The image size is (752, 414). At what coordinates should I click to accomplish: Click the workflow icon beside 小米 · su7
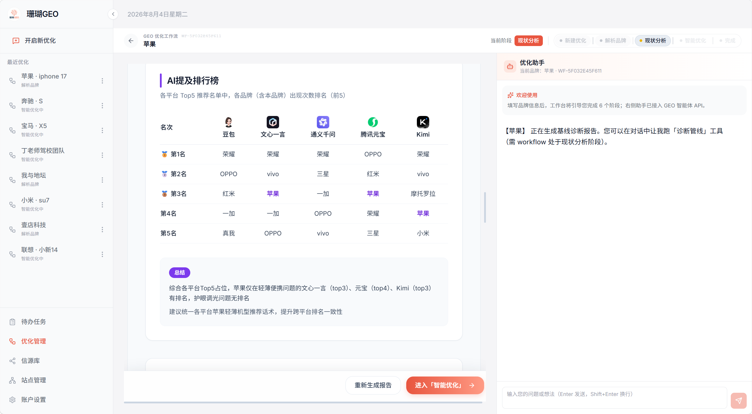12,204
